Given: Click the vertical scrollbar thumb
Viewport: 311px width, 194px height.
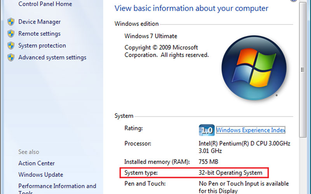Looking at the screenshot, I should click(303, 69).
